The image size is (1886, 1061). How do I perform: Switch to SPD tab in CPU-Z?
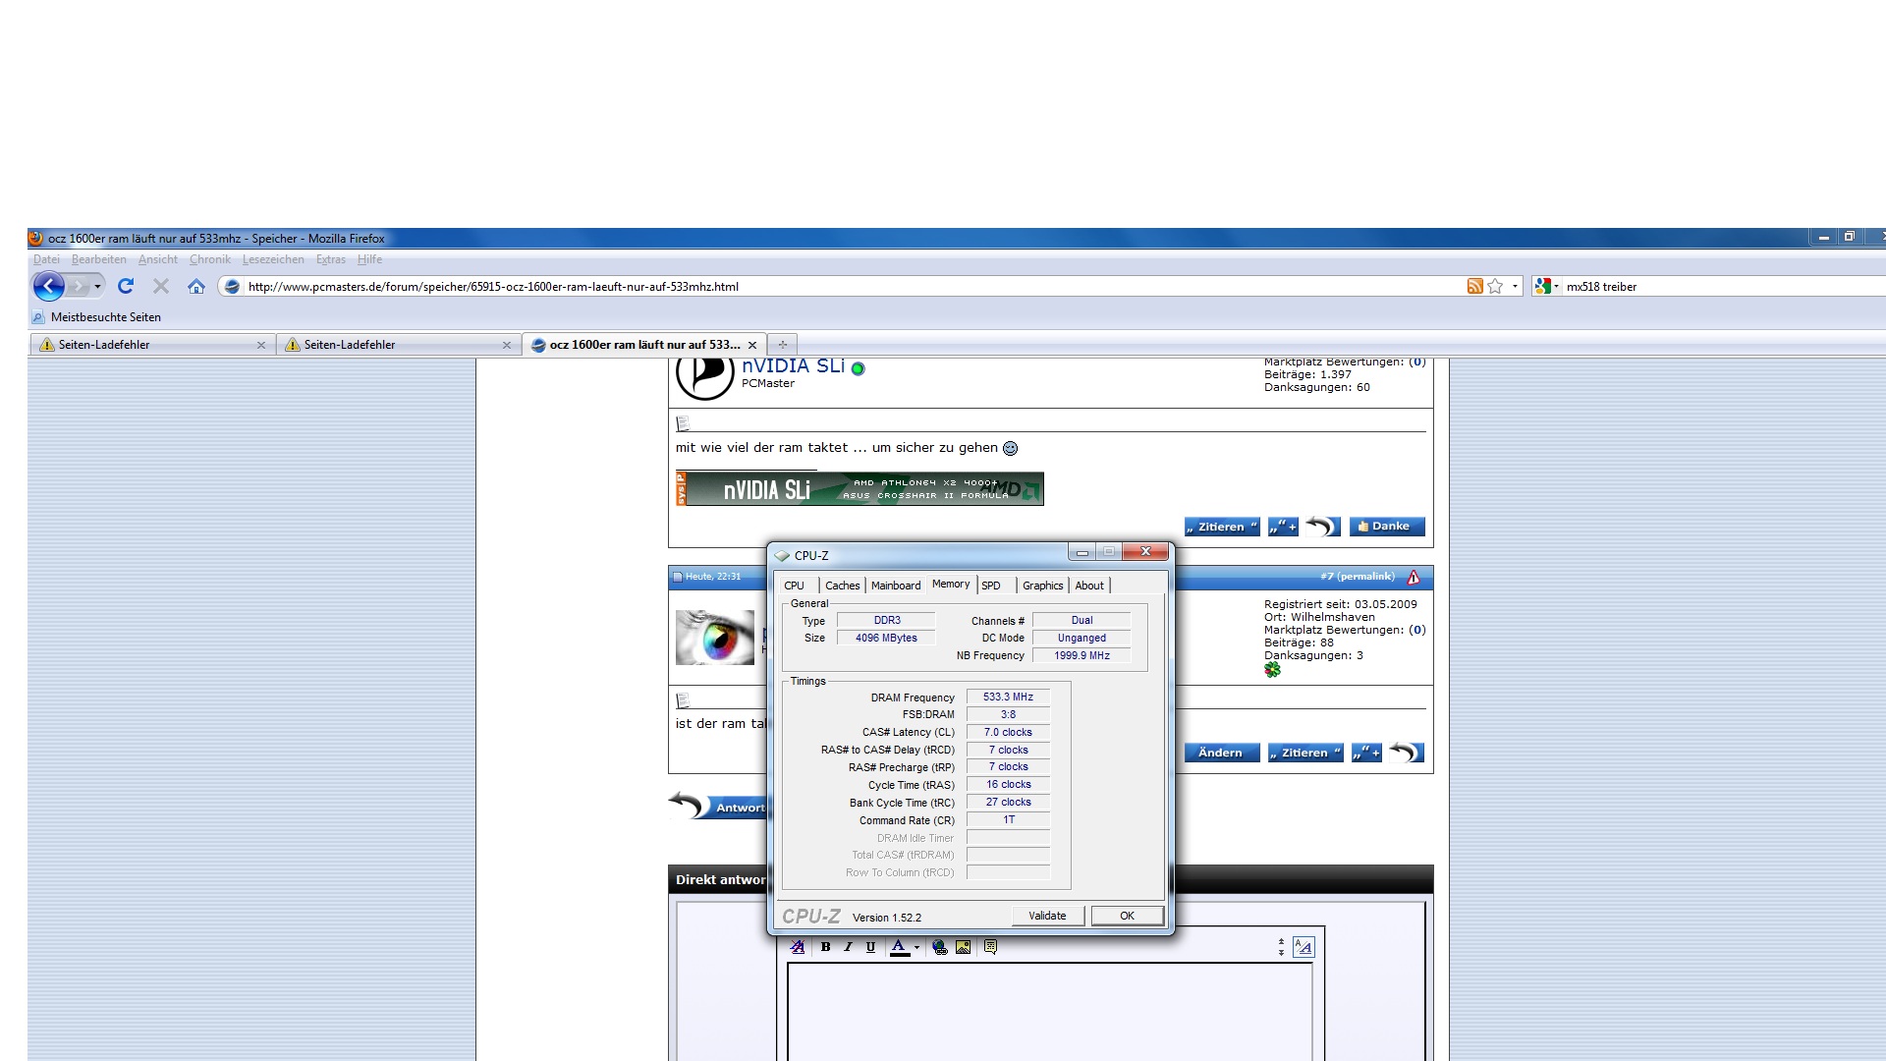[991, 586]
